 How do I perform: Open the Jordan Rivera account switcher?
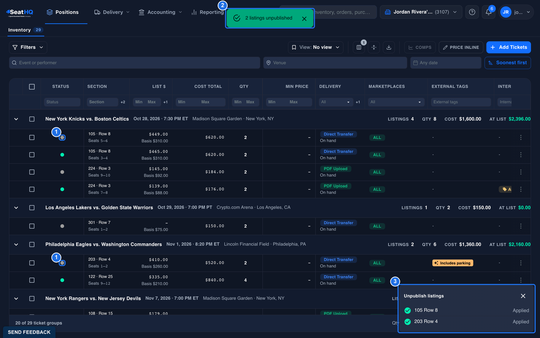pyautogui.click(x=421, y=12)
